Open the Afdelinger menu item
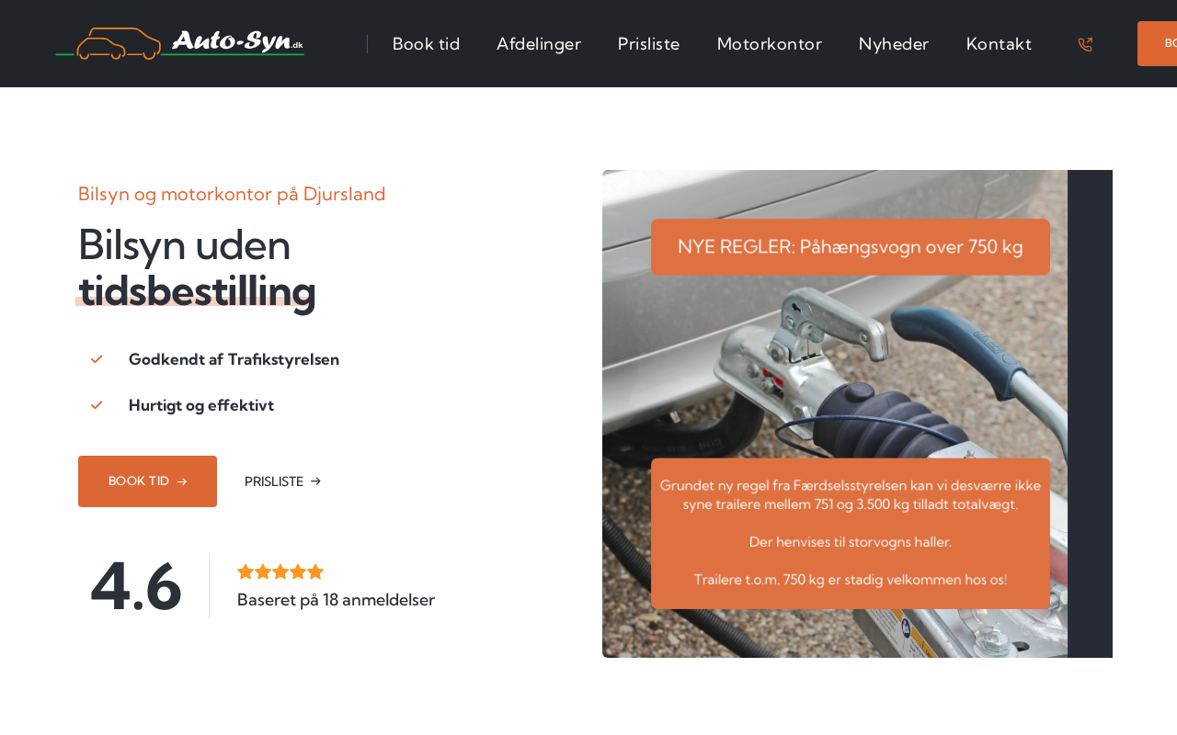The image size is (1177, 735). coord(539,44)
